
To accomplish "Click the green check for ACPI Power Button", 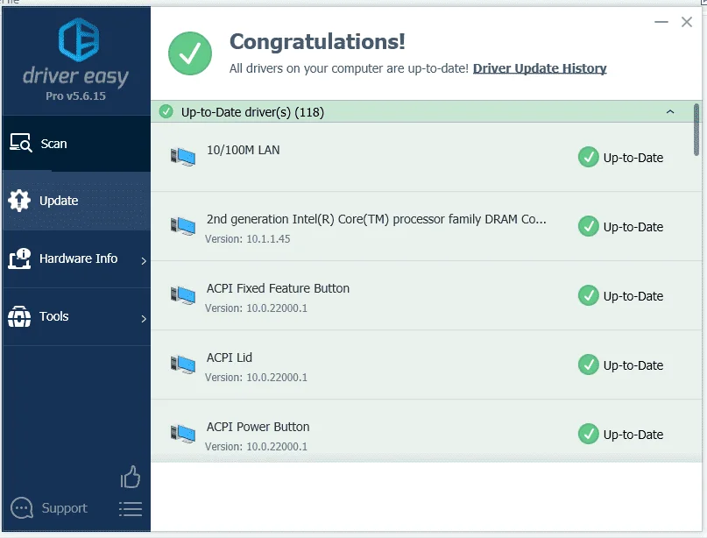I will tap(589, 434).
